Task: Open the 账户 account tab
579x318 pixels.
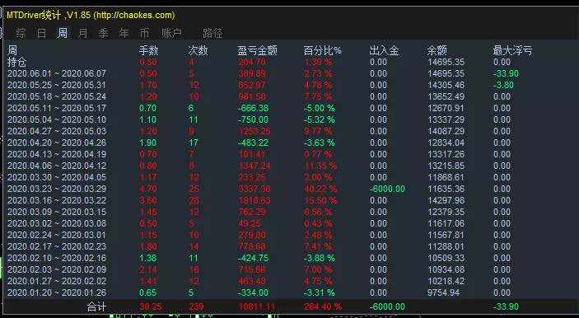Action: (171, 33)
